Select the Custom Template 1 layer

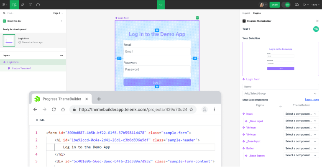33,68
